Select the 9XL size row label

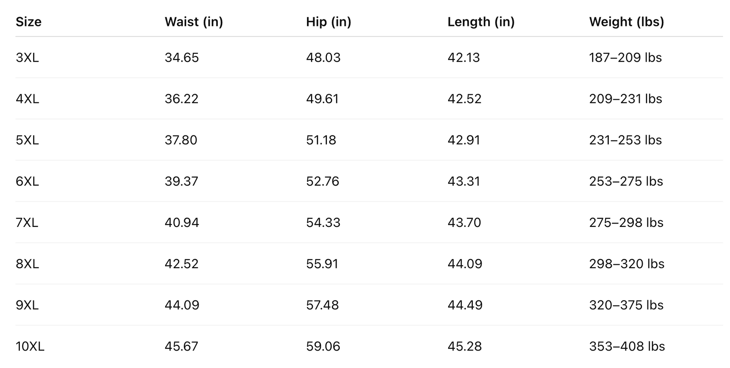tap(27, 305)
